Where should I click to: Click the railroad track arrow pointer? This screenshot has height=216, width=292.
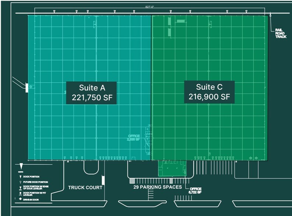click(x=271, y=15)
